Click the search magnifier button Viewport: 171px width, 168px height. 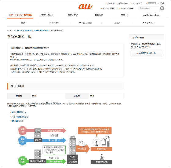coord(162,8)
